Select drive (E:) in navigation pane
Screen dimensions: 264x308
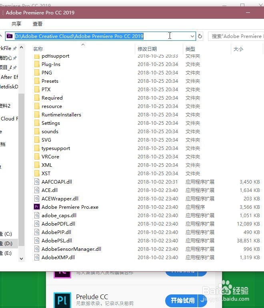pos(6,253)
